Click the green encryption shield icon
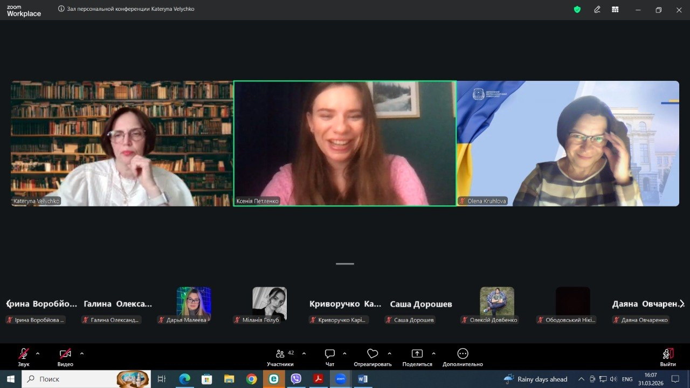This screenshot has height=388, width=690. click(577, 10)
